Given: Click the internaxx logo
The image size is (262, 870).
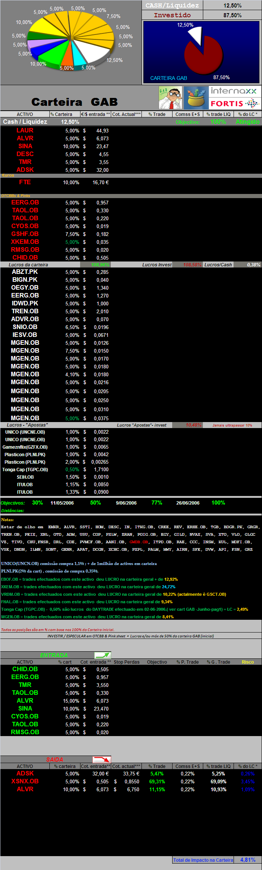Looking at the screenshot, I should click(234, 91).
